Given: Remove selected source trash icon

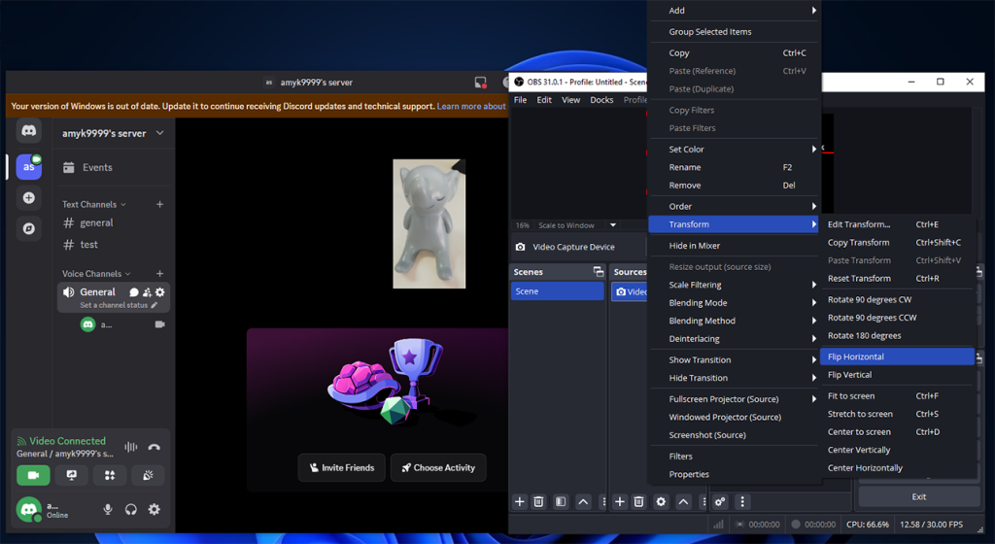Looking at the screenshot, I should click(639, 501).
